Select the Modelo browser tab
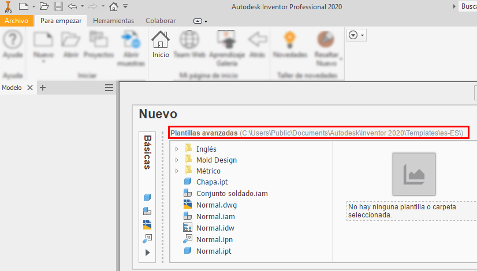Image resolution: width=477 pixels, height=271 pixels. 12,88
